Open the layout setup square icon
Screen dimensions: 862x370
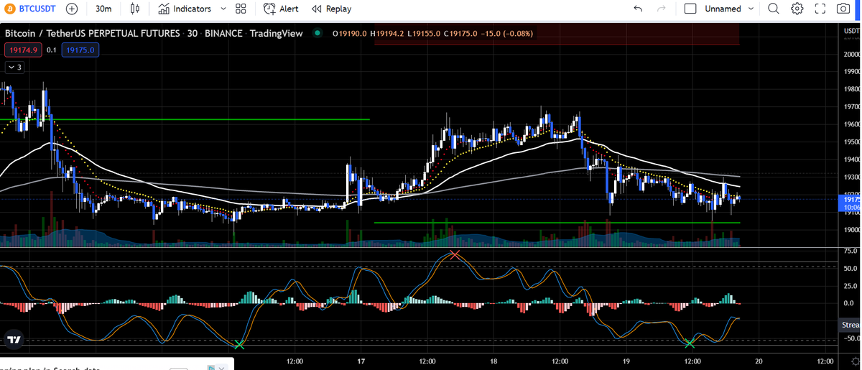(x=690, y=9)
